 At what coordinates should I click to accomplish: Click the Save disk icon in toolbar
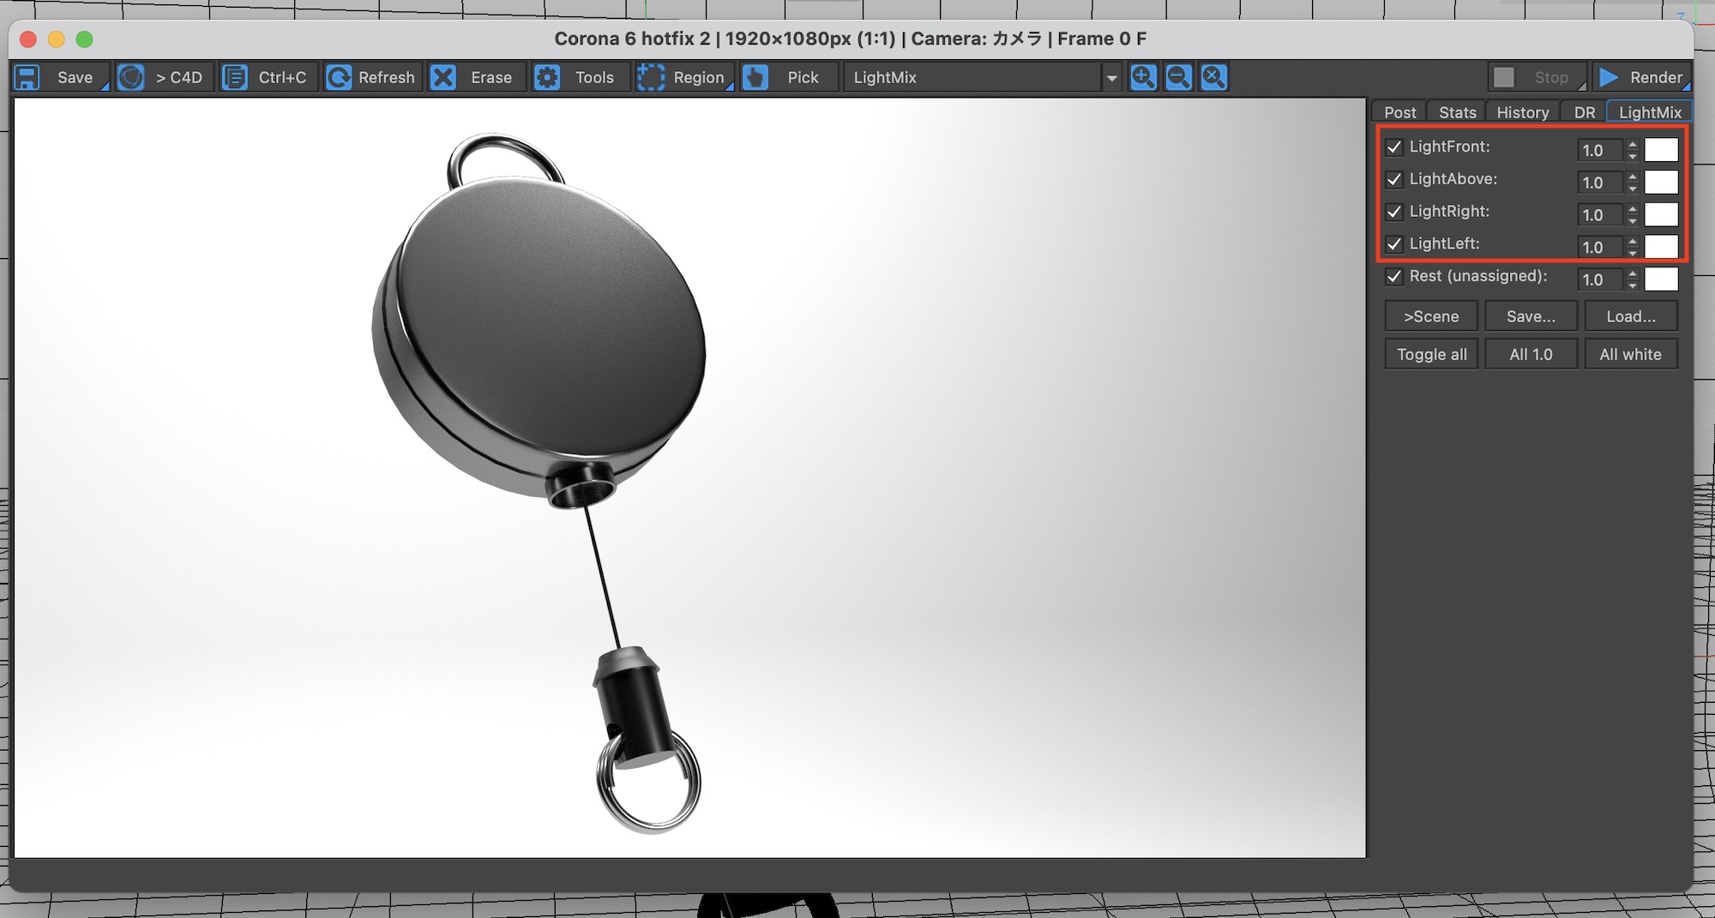pyautogui.click(x=27, y=77)
